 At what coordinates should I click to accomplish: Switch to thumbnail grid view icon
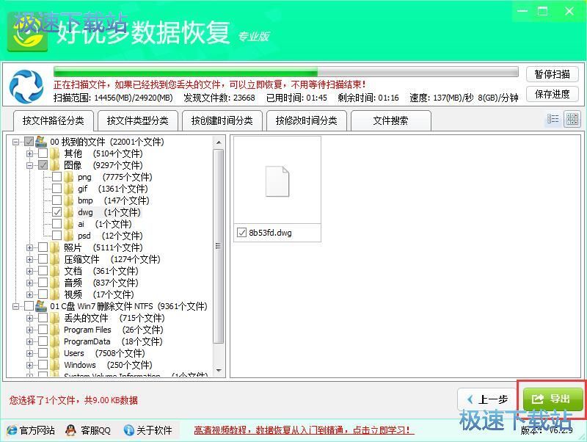point(572,119)
